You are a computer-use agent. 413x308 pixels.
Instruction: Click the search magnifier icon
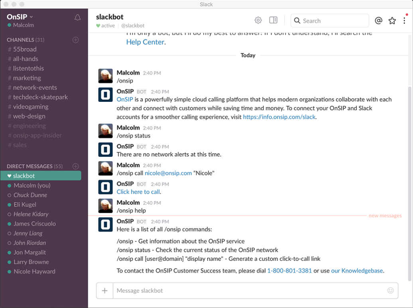click(297, 21)
